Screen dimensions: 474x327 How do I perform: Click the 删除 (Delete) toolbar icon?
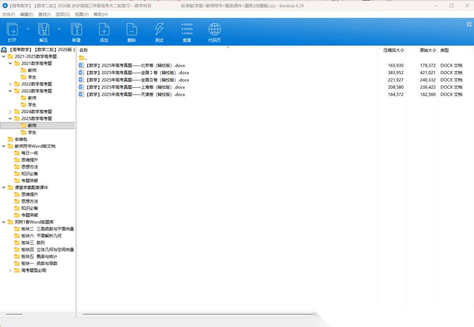pos(132,30)
